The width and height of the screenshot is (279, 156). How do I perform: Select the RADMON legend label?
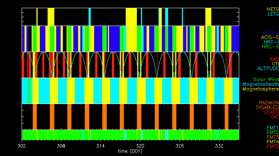(269, 103)
